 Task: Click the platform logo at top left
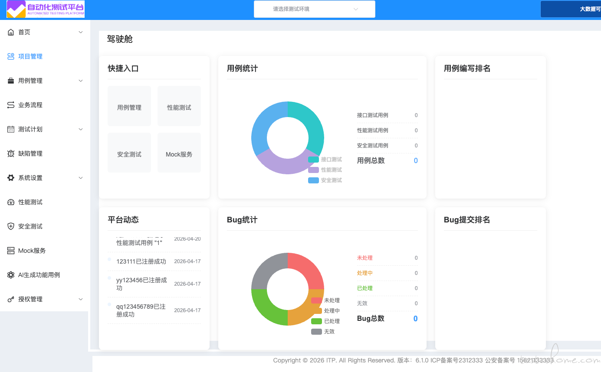tap(46, 9)
